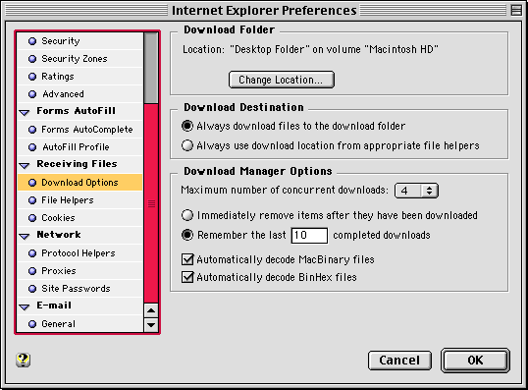Click the Forms AutoFill heading

click(x=77, y=111)
